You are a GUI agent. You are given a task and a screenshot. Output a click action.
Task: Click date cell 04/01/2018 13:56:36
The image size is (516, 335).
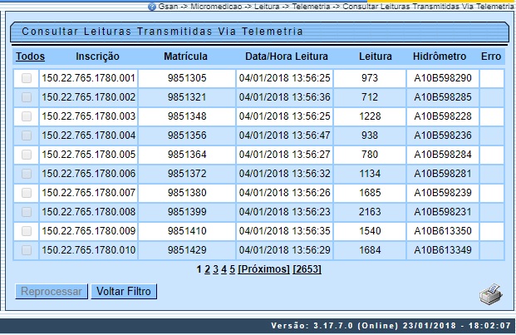285,97
